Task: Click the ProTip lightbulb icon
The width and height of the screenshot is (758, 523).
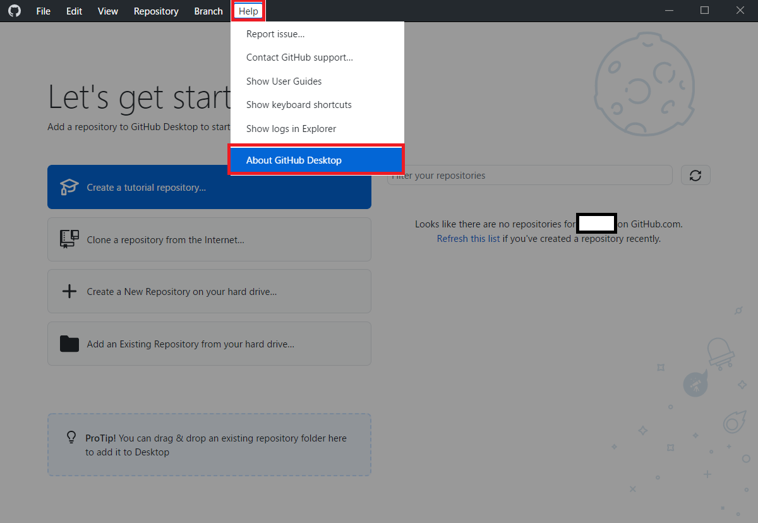Action: (x=71, y=437)
